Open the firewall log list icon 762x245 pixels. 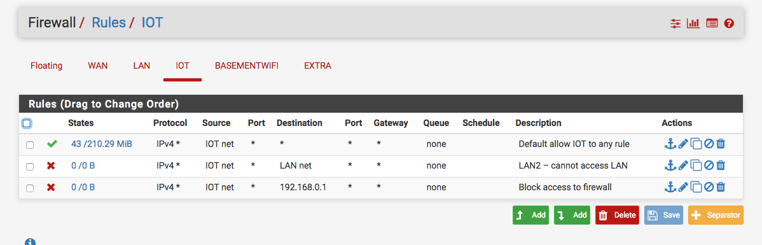pos(712,24)
